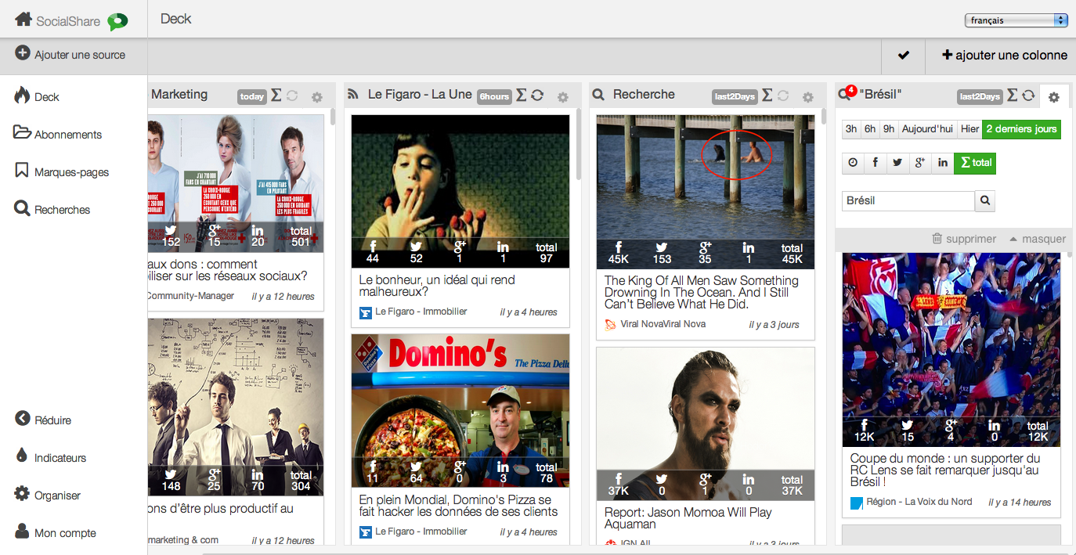This screenshot has height=555, width=1076.
Task: Sort by Twitter shares in Brésil filters
Action: tap(897, 163)
